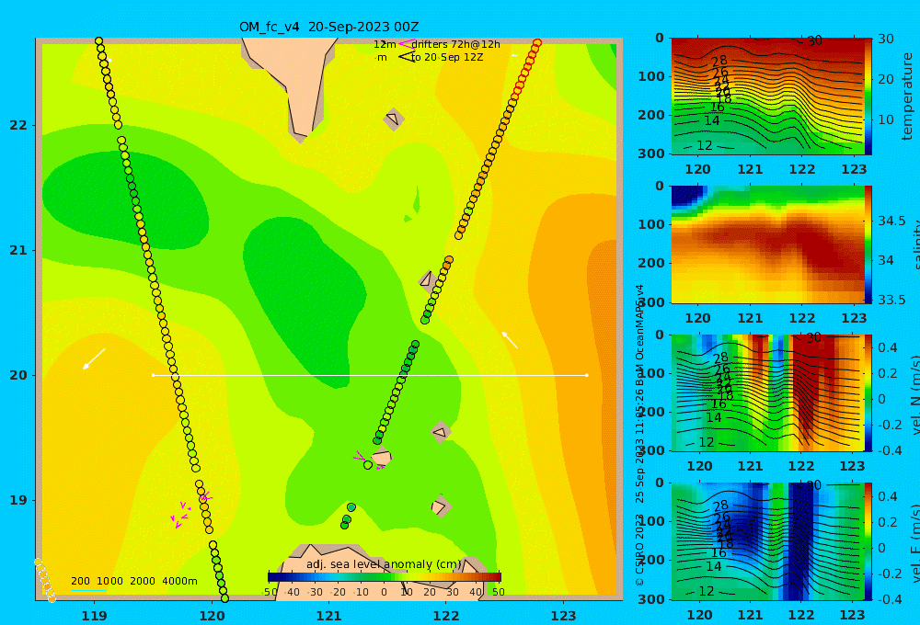Click the island marker near 20.8N 121.8E
Viewport: 920px width, 625px height.
point(427,279)
